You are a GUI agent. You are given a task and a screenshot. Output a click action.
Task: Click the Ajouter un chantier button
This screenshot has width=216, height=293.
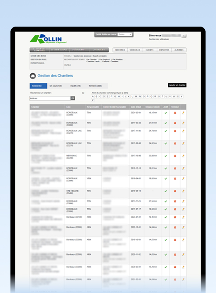pyautogui.click(x=177, y=85)
